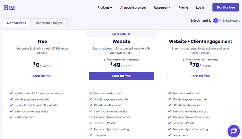Select Billed monthly label
This screenshot has width=242, height=139.
[x=201, y=21]
